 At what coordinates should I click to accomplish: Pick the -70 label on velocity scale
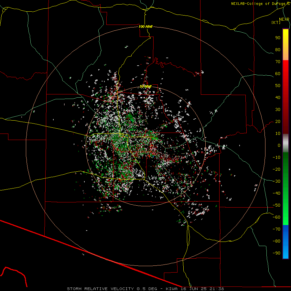tap(276, 229)
